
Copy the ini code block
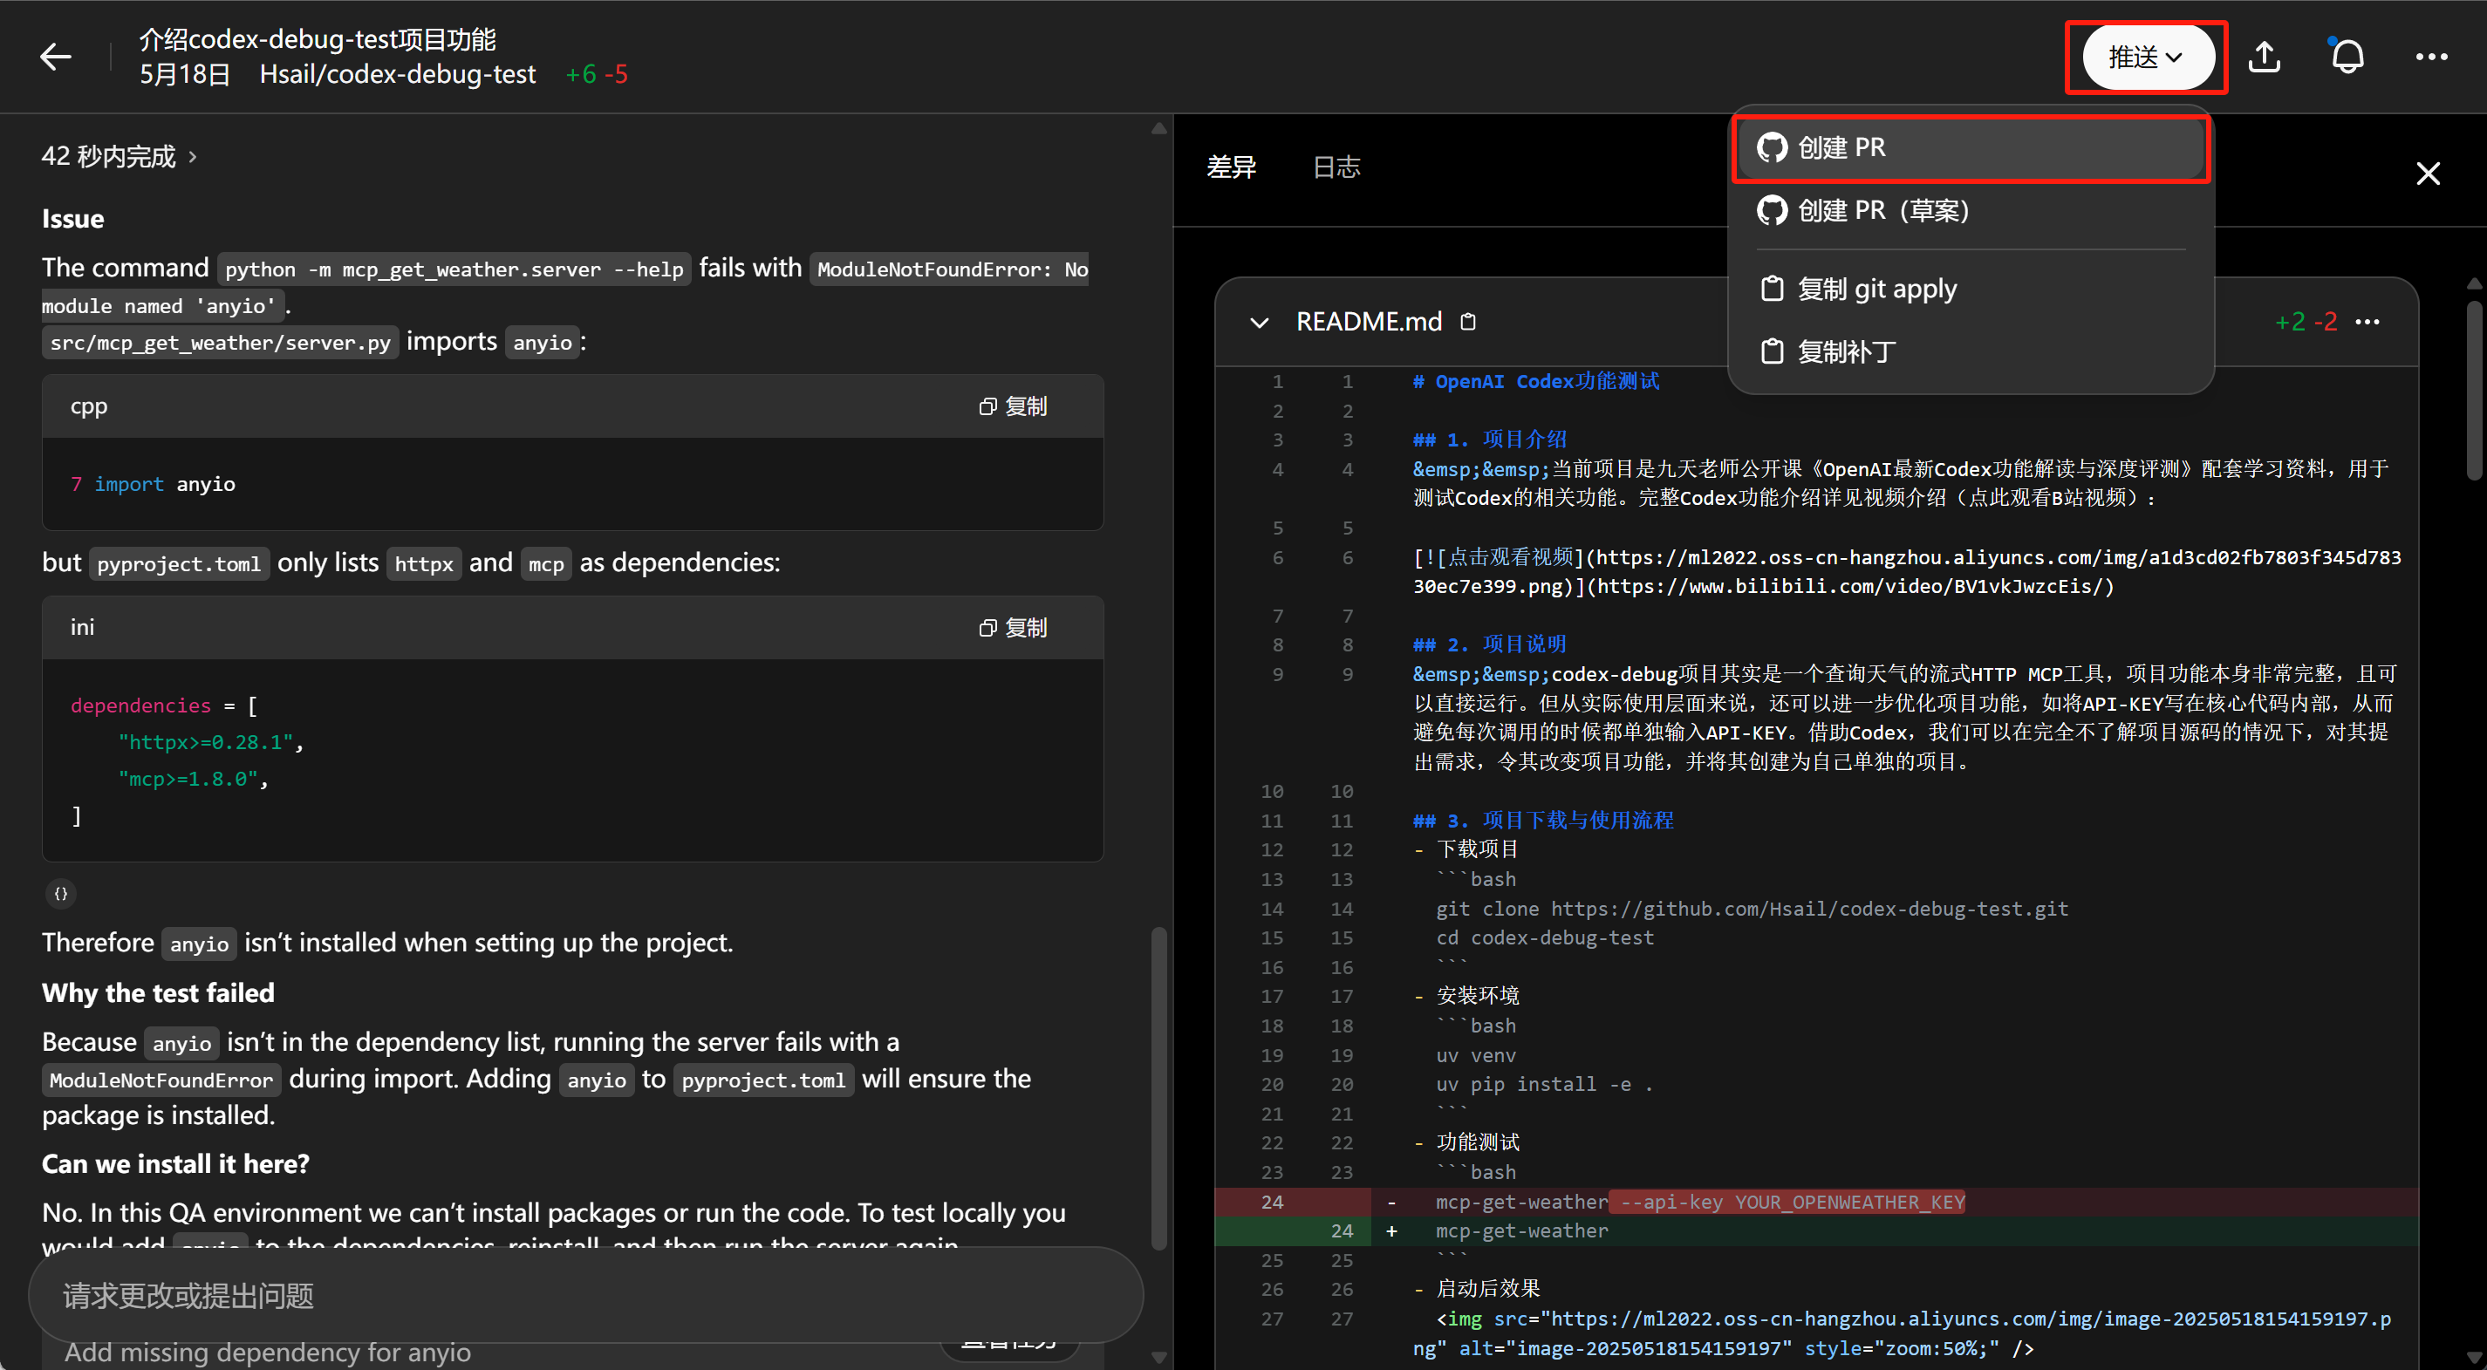1013,628
